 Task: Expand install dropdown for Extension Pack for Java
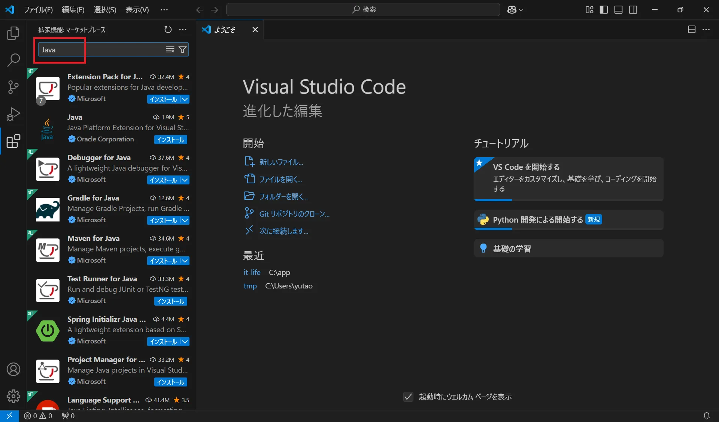185,99
